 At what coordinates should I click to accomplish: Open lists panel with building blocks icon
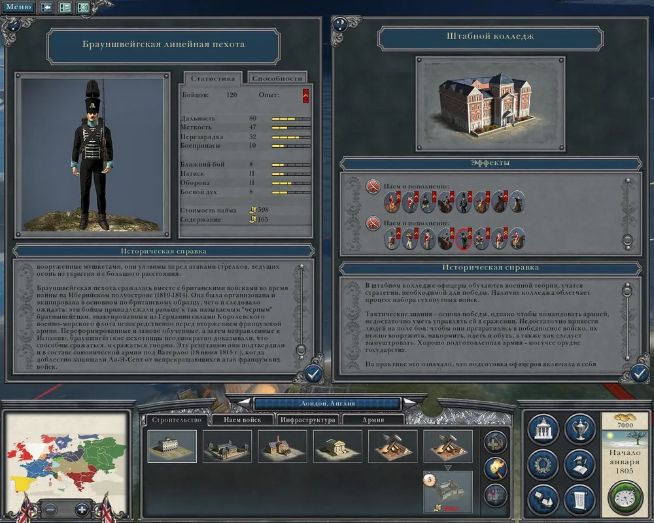tap(543, 499)
